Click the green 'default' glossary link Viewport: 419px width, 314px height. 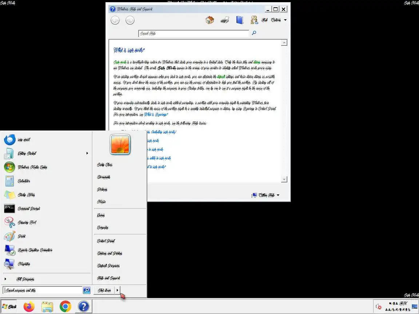(x=221, y=77)
